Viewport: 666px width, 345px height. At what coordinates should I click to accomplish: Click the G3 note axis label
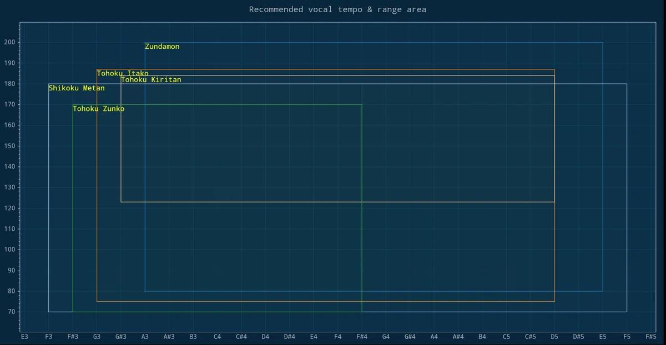[x=97, y=337]
